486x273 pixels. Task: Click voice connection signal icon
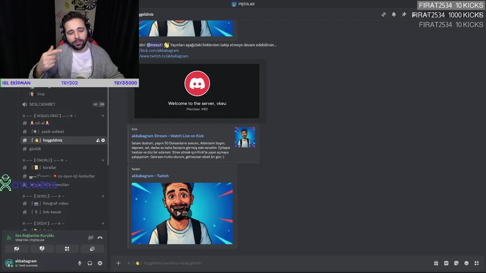9,238
